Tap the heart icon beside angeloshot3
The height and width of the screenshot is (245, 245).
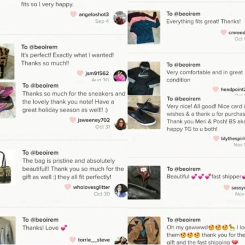pos(73,14)
